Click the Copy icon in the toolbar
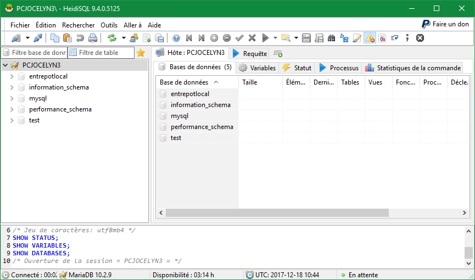The image size is (475, 280). point(55,38)
